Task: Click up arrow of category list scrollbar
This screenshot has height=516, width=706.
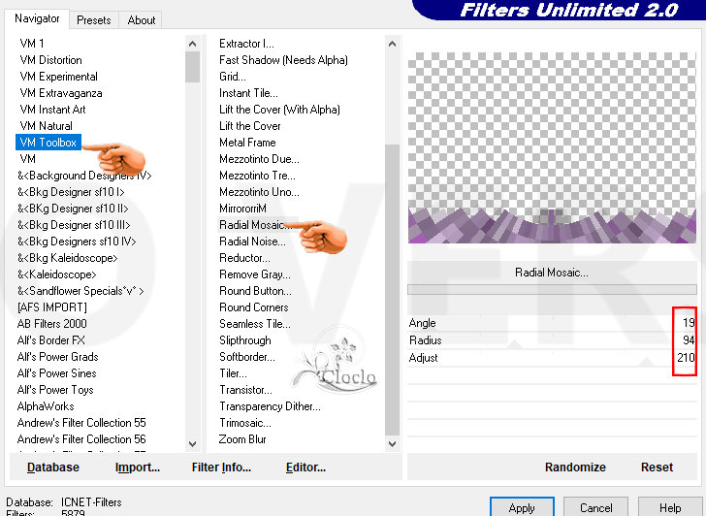Action: pyautogui.click(x=192, y=44)
